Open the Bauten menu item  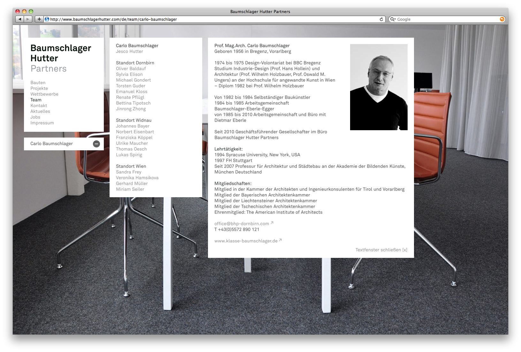(x=38, y=83)
